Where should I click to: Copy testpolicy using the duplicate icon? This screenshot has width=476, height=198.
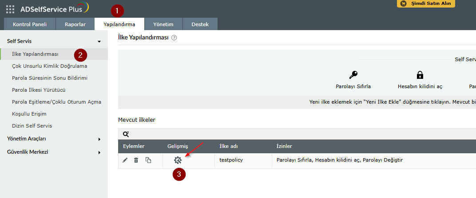click(x=148, y=160)
